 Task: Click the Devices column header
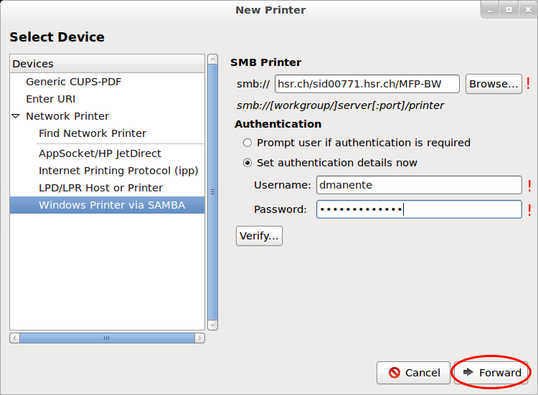point(108,64)
